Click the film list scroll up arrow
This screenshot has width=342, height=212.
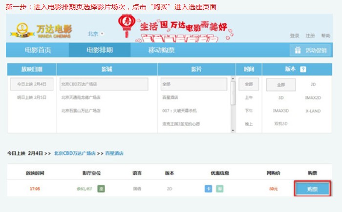pyautogui.click(x=233, y=78)
